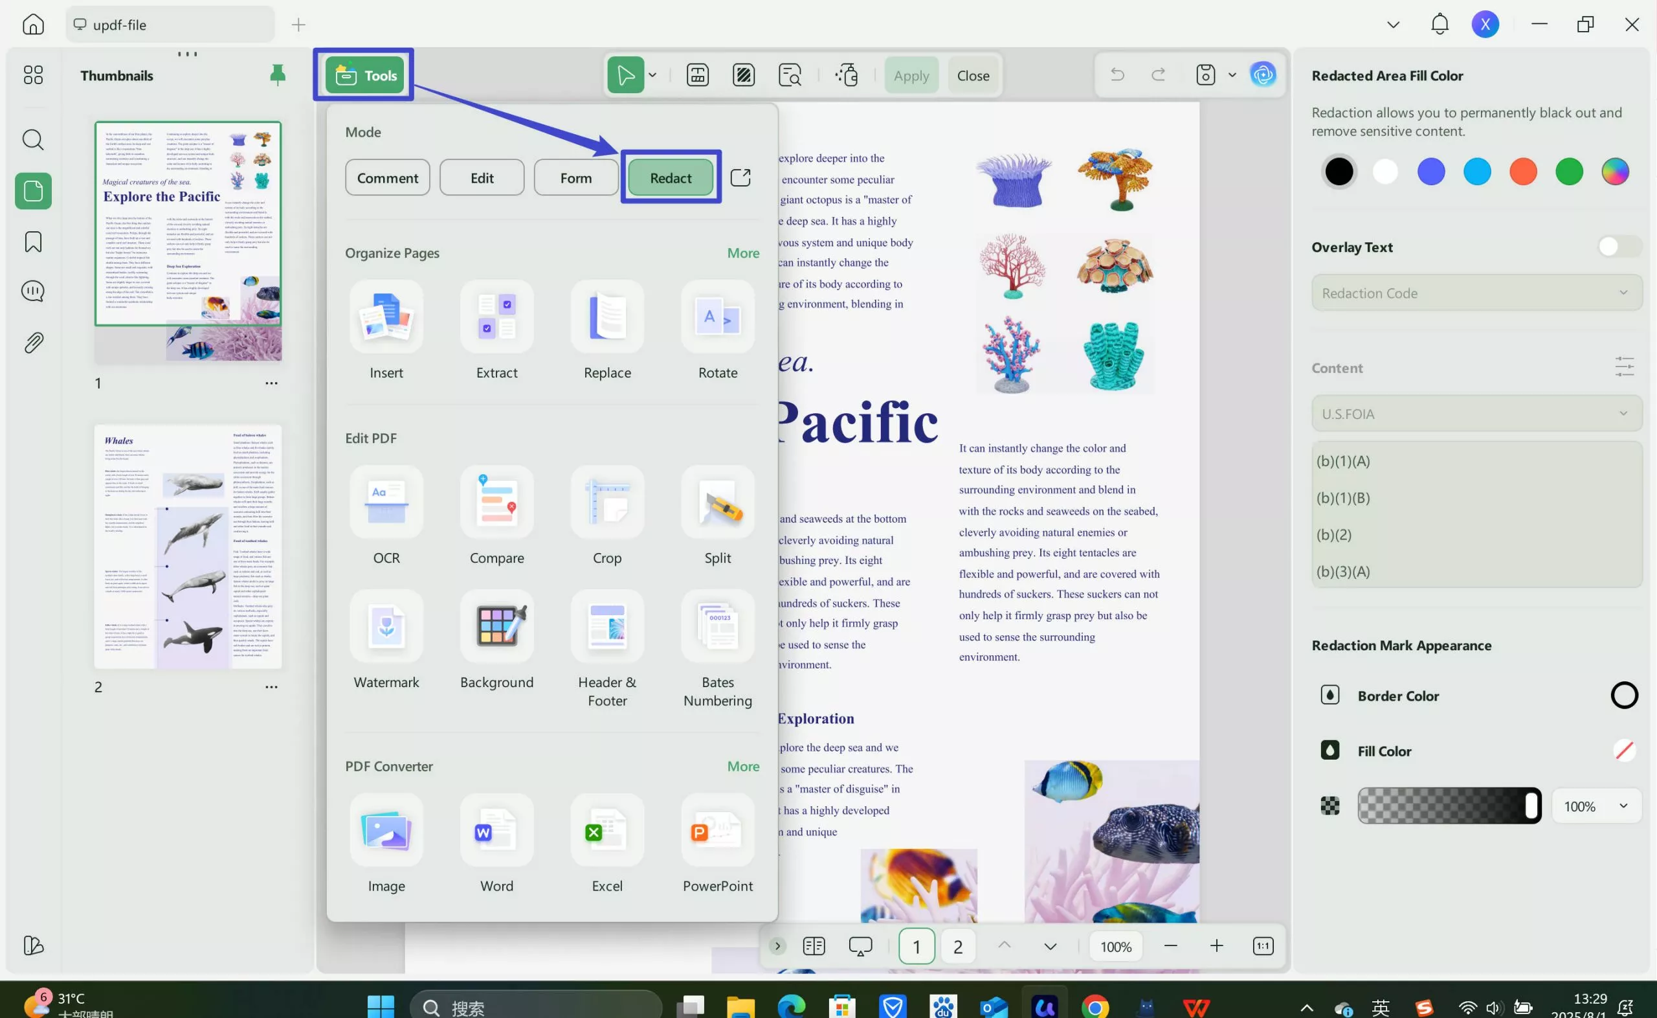
Task: Toggle the Fill Color none swatch
Action: point(1623,750)
